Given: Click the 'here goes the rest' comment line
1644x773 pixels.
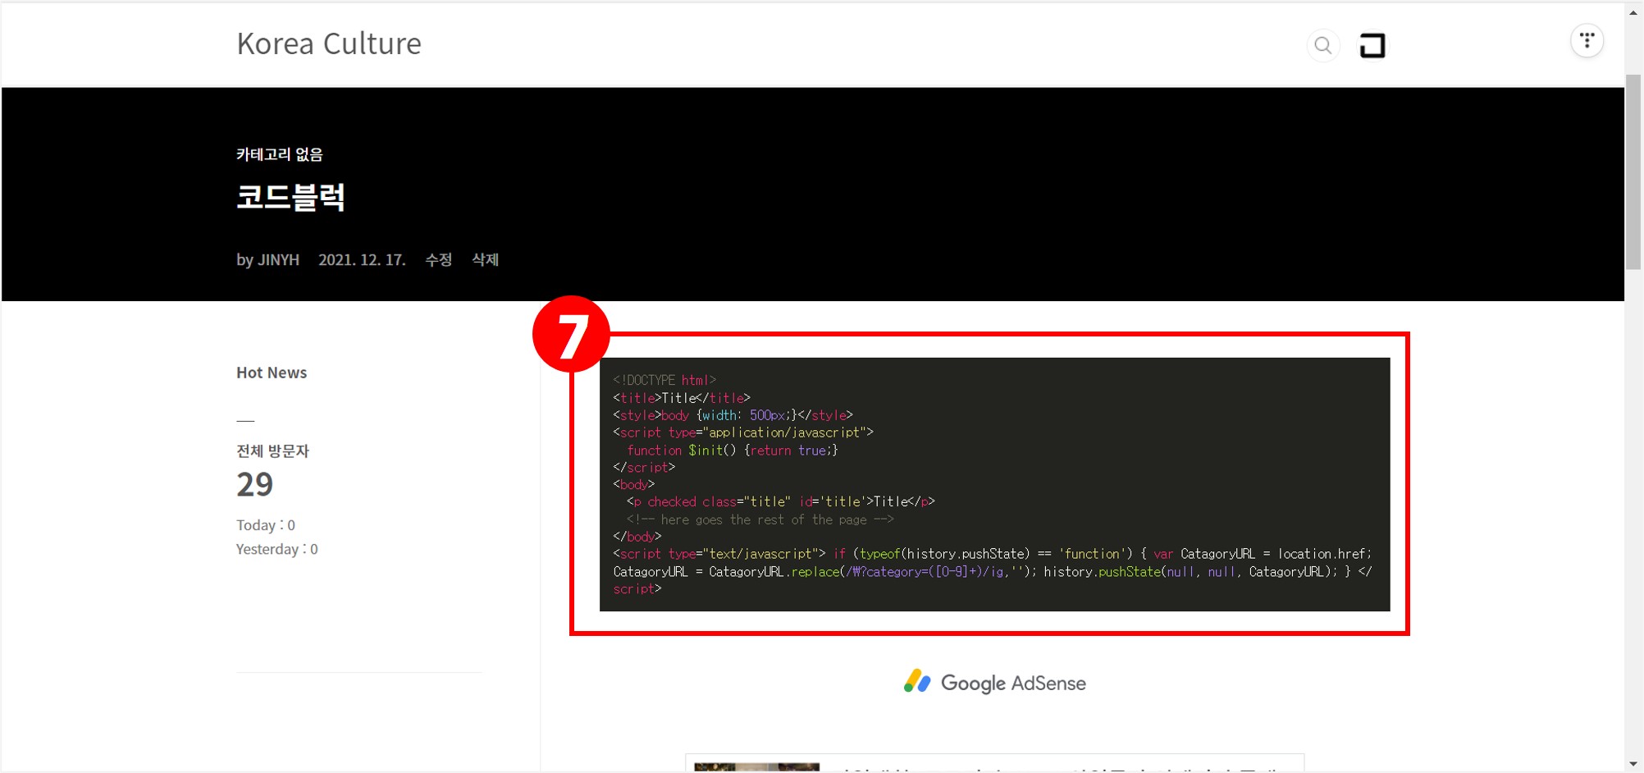Looking at the screenshot, I should click(760, 519).
